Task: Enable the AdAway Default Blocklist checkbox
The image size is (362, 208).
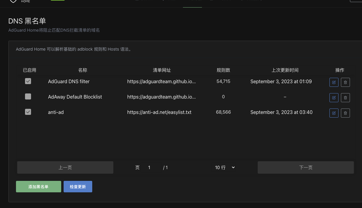Action: tap(28, 96)
